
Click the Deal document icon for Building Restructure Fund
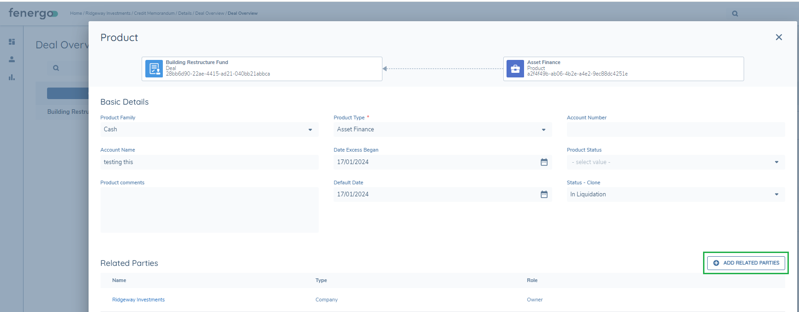coord(154,69)
